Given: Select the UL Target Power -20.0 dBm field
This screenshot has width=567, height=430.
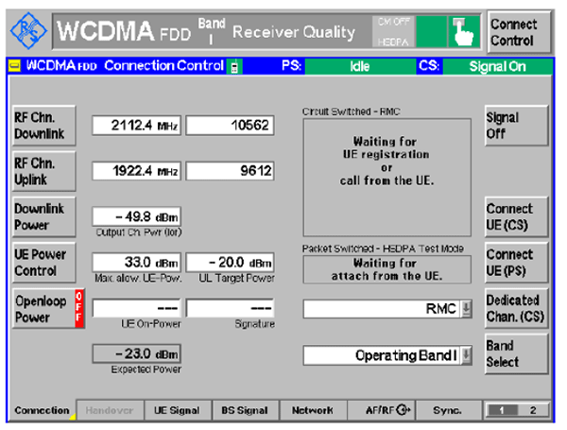Looking at the screenshot, I should click(x=230, y=263).
